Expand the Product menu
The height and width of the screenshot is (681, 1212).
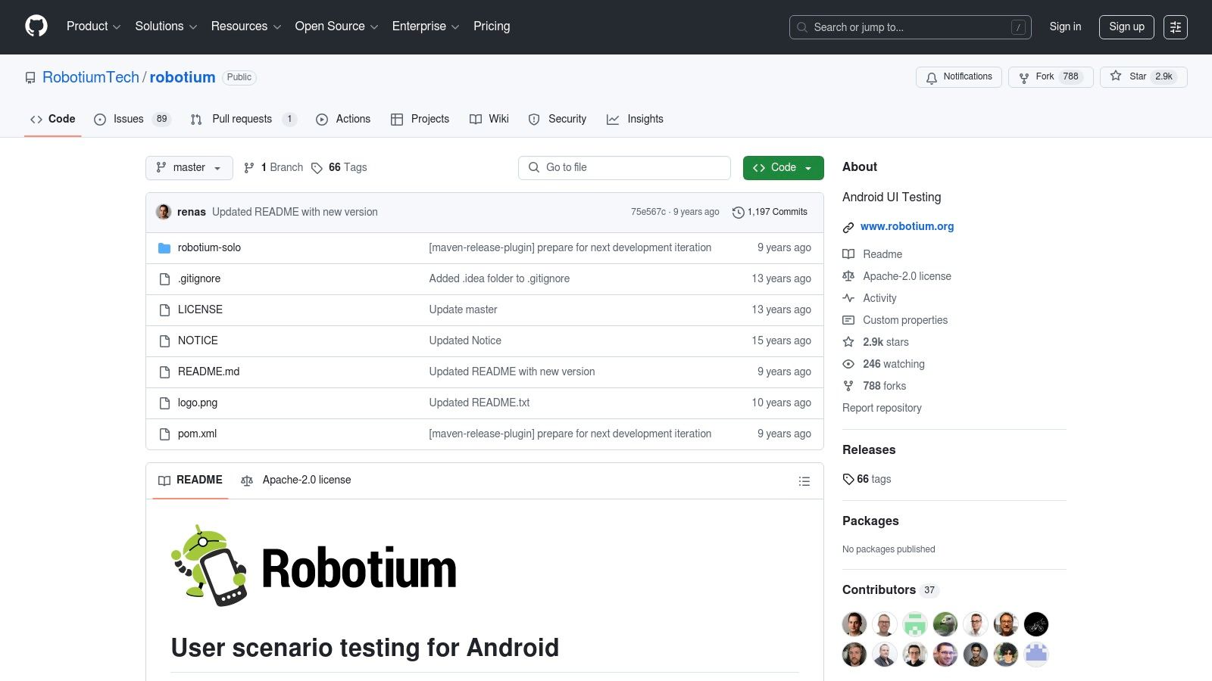tap(93, 26)
